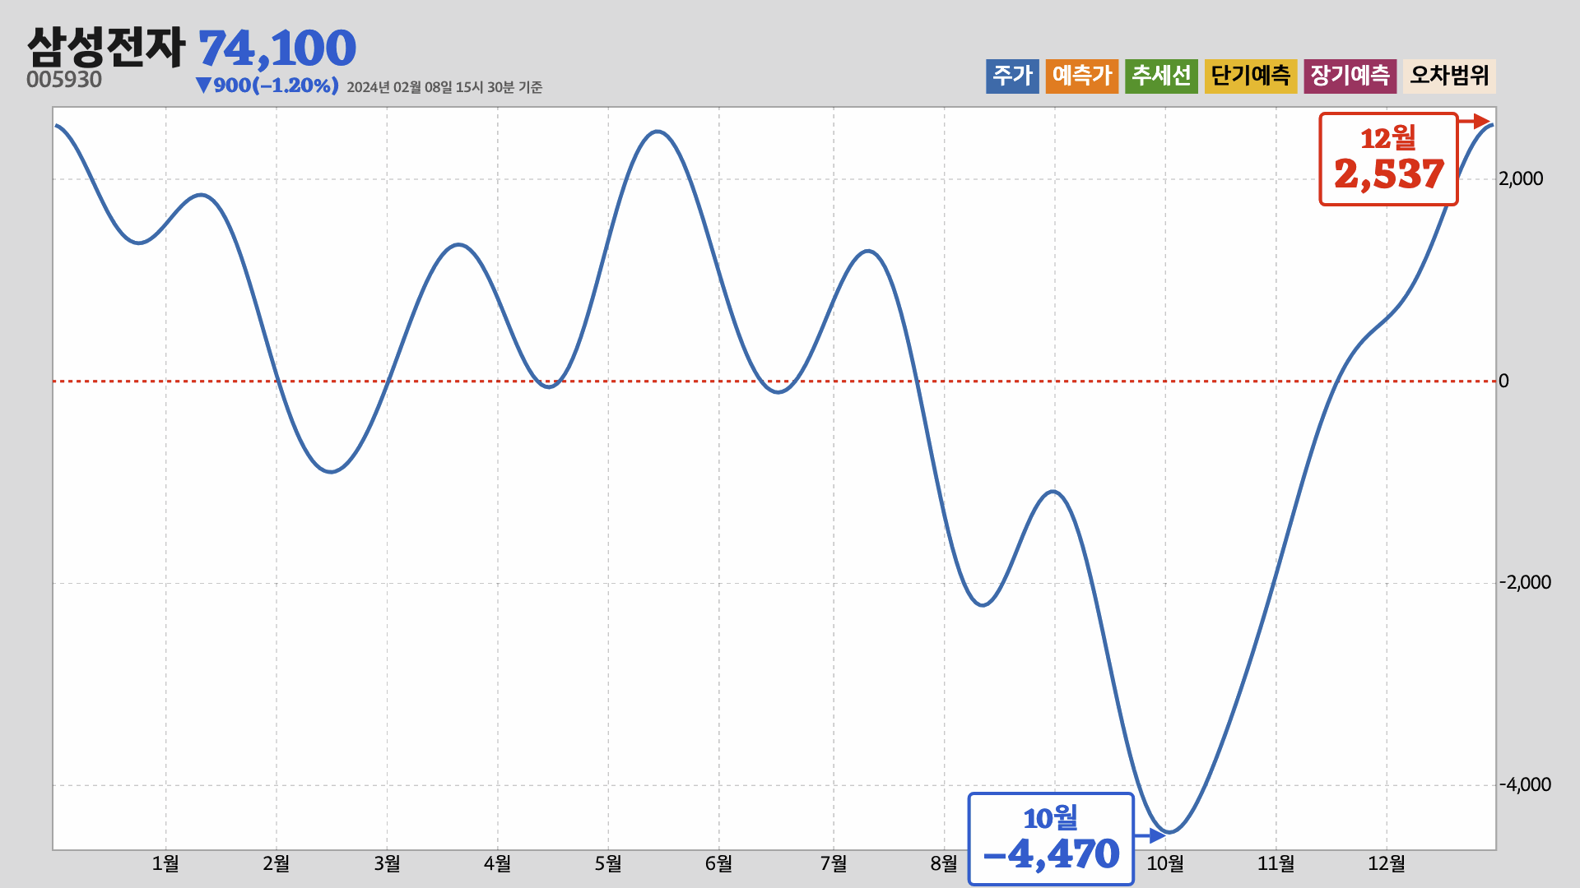The width and height of the screenshot is (1580, 888).
Task: Toggle the 추세선 legend series
Action: [x=1161, y=76]
